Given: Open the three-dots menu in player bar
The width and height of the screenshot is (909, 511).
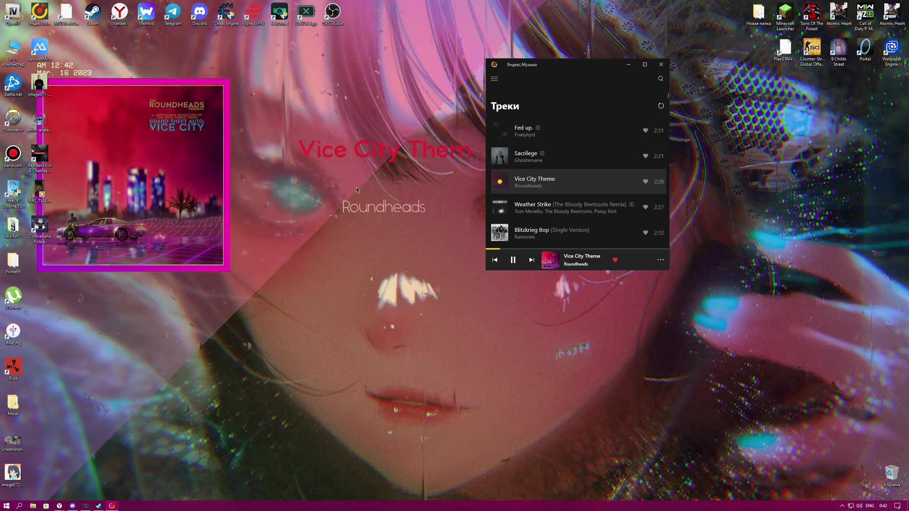Looking at the screenshot, I should coord(660,260).
